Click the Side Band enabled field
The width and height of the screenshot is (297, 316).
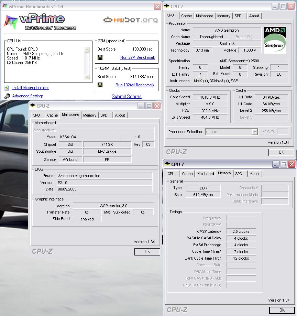click(87, 219)
